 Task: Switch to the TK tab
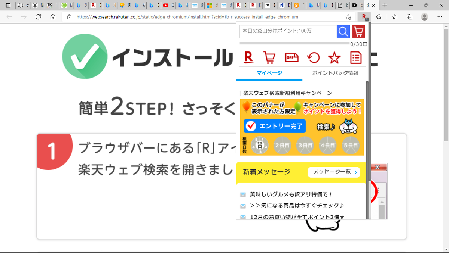tap(52, 5)
